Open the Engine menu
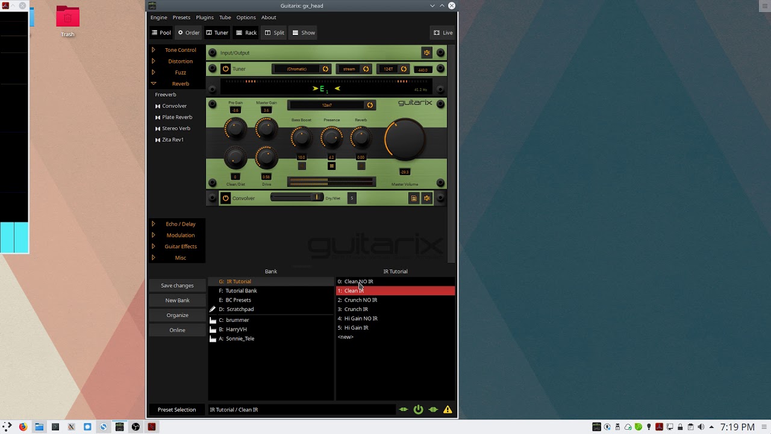771x434 pixels. coord(158,17)
